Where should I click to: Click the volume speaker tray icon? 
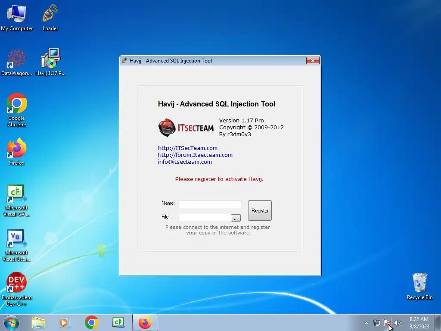tap(398, 323)
